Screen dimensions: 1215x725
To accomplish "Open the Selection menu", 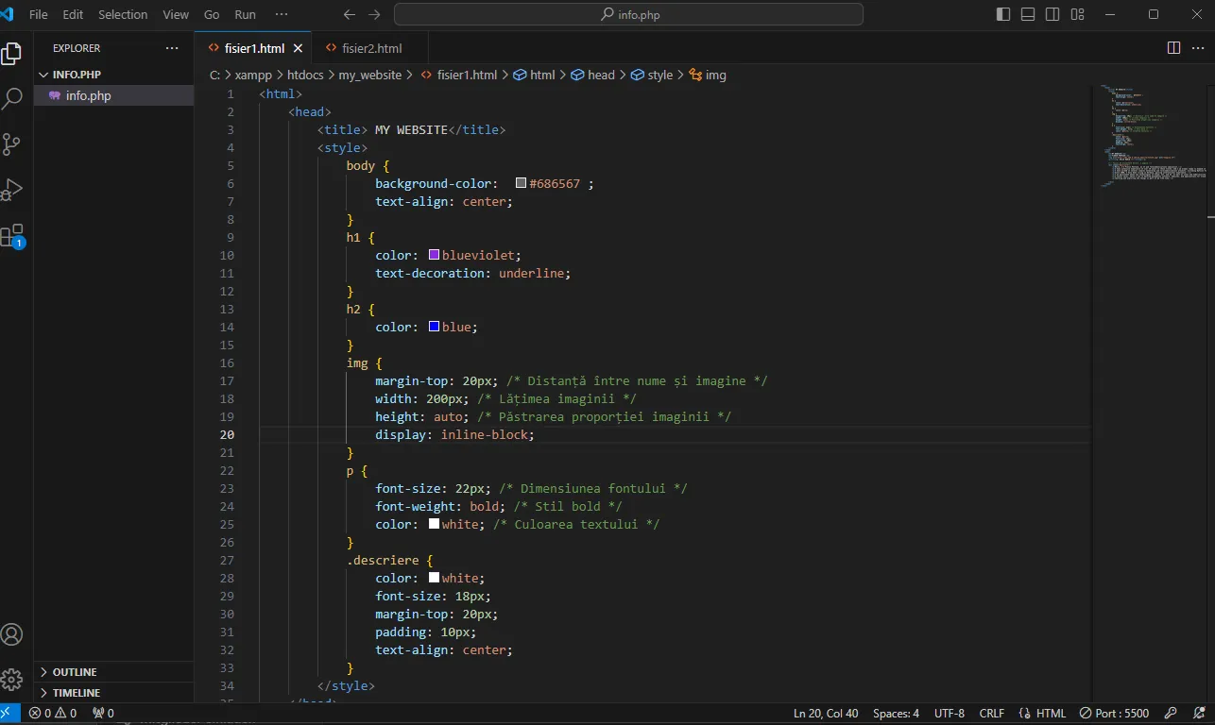I will click(123, 15).
